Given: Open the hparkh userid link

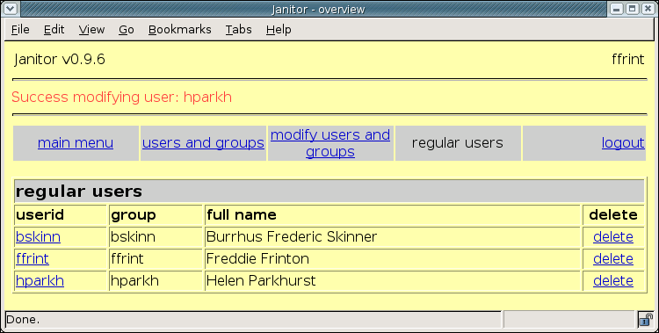Looking at the screenshot, I should click(40, 280).
